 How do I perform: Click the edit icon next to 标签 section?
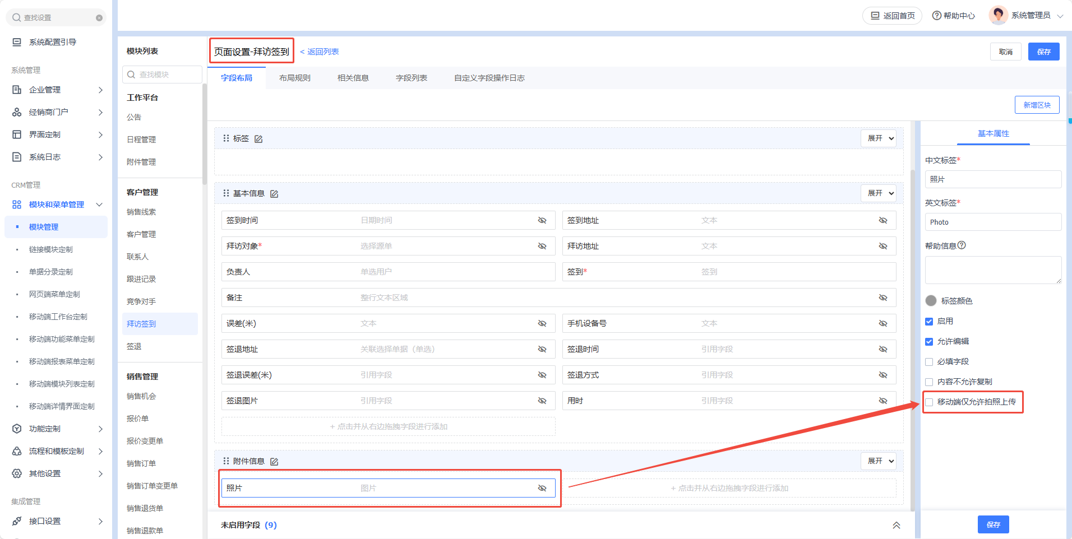[258, 139]
